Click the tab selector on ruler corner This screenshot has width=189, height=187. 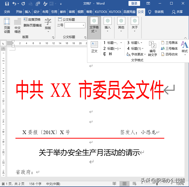coord(3,43)
